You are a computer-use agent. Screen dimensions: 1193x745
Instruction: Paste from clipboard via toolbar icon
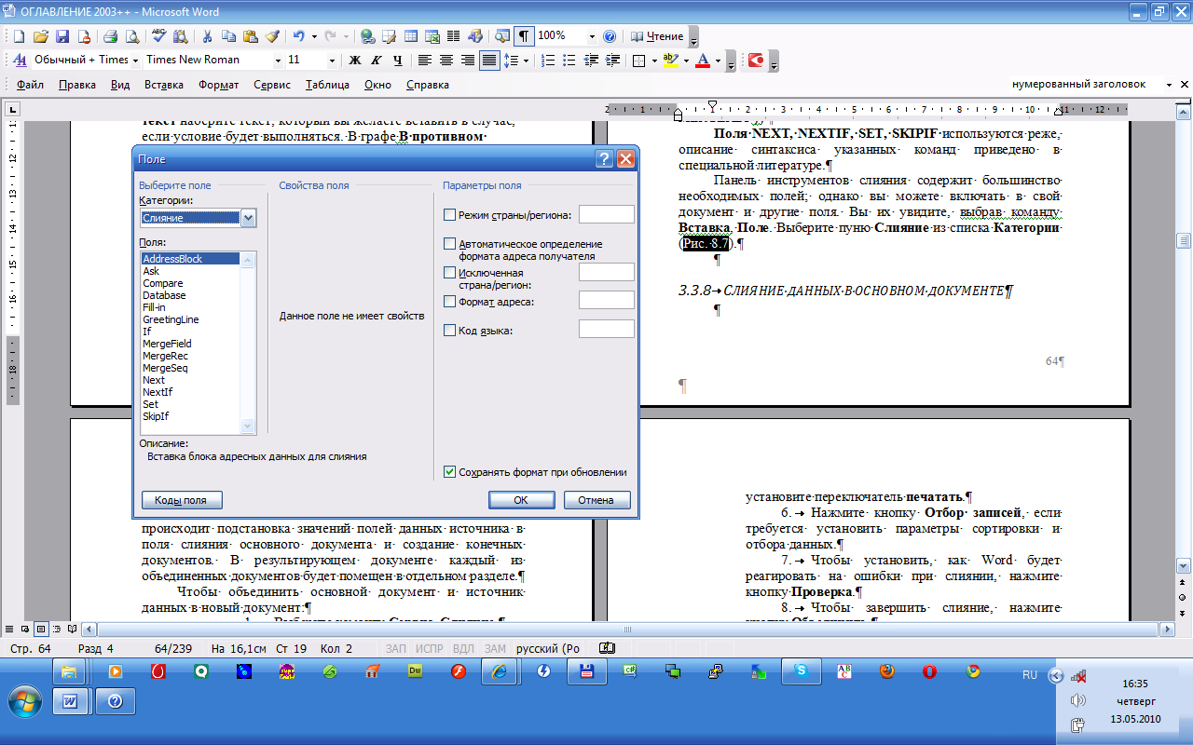pos(250,36)
